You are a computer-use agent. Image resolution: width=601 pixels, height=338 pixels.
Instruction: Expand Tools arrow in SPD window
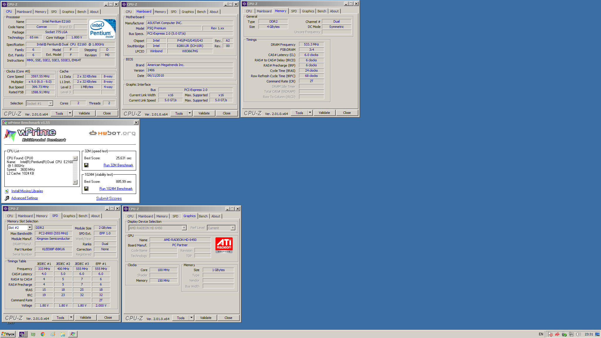point(71,317)
